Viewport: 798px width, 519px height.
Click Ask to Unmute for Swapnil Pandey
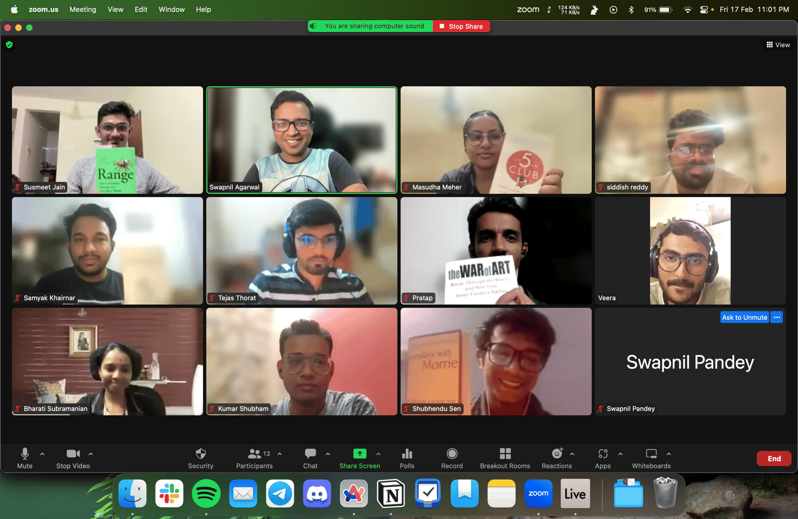[744, 317]
